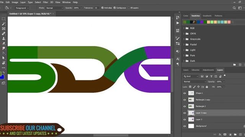
Task: Open the layer filter Kind dropdown
Action: click(191, 76)
